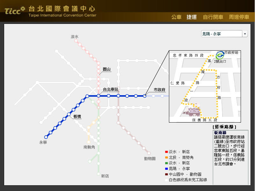Viewport: 255px width, 191px height.
Task: Click the 永寧 terminus circle on the blue line
Action: [x=46, y=137]
